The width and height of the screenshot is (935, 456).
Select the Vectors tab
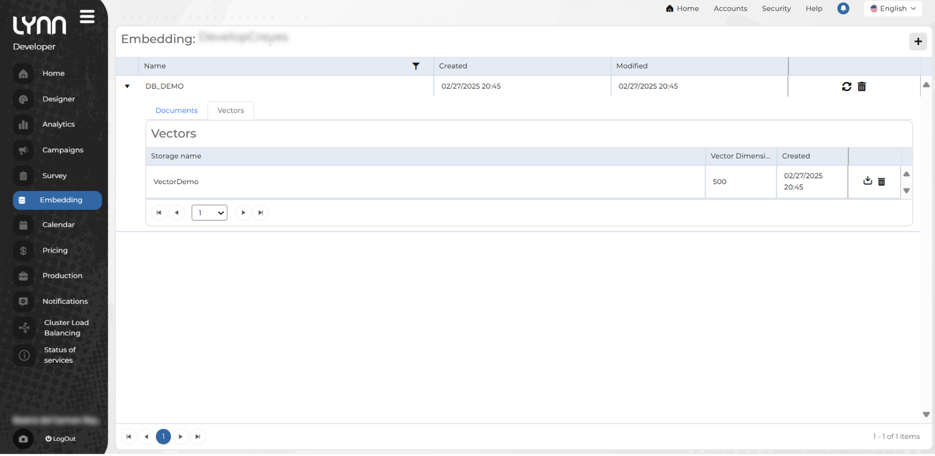coord(230,110)
